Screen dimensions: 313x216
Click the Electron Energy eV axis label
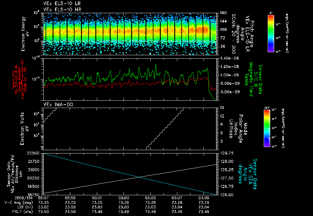[25, 34]
